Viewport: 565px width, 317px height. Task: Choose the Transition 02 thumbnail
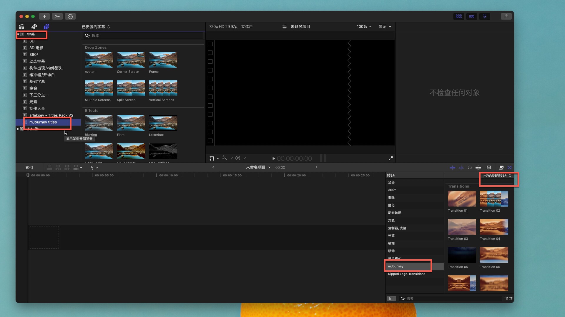click(494, 199)
